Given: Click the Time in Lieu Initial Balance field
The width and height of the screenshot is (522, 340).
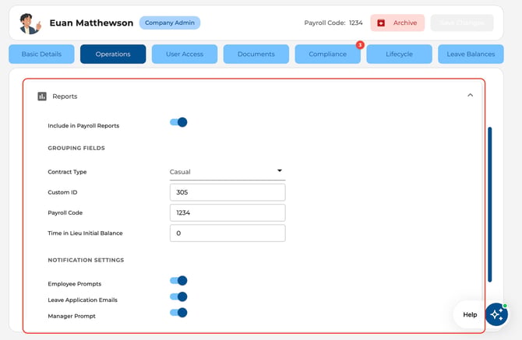Looking at the screenshot, I should (x=227, y=233).
